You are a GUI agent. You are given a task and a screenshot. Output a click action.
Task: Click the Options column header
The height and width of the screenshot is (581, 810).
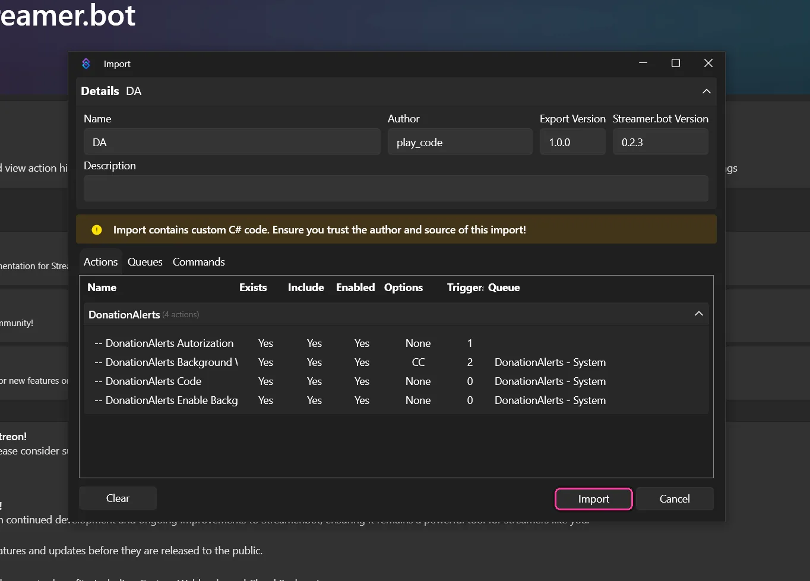coord(403,288)
